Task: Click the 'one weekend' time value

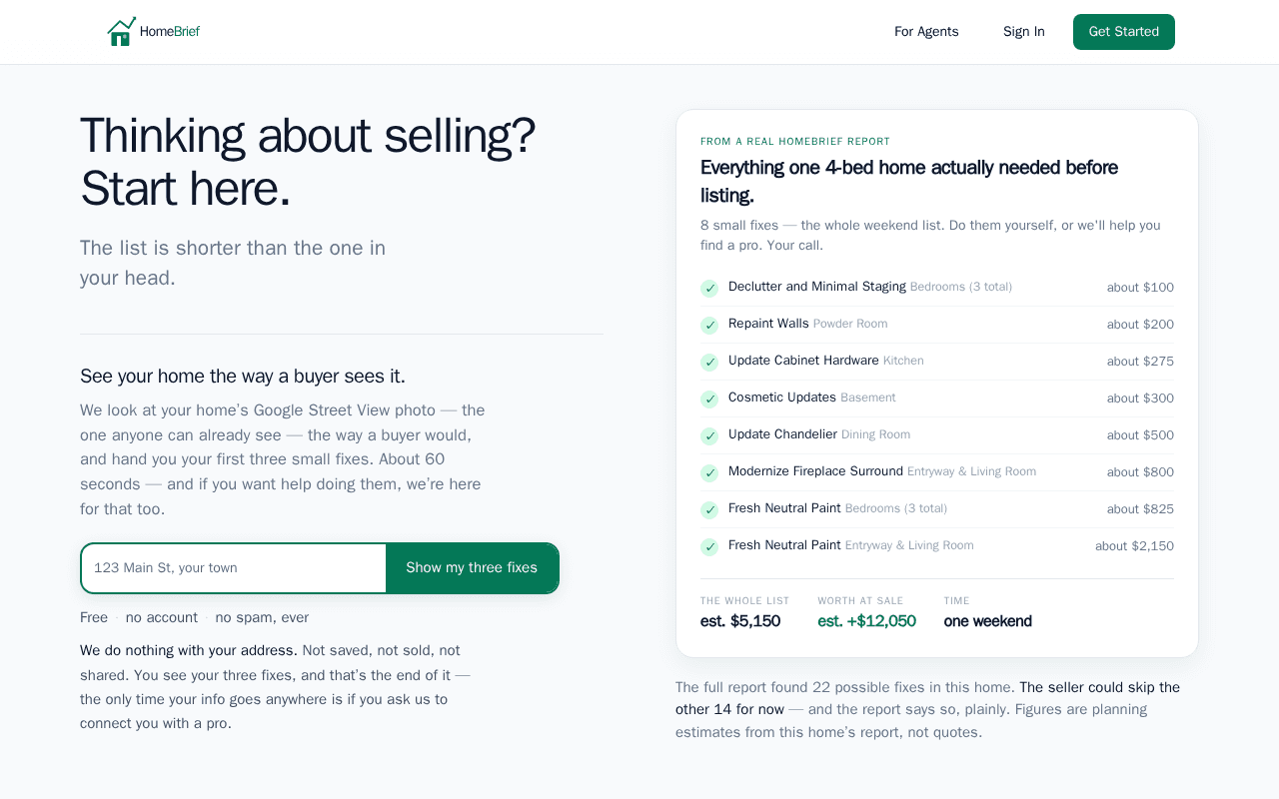Action: 988,621
